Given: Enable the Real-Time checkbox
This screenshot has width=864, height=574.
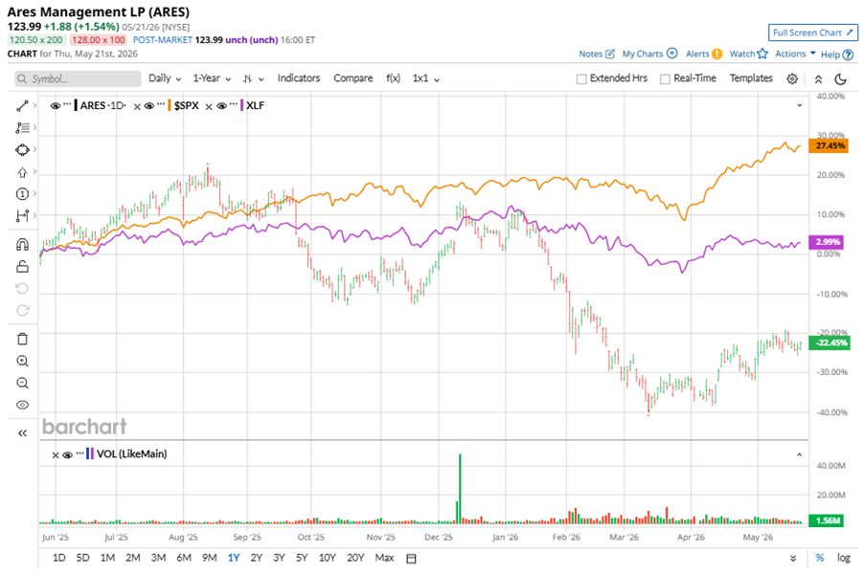Looking at the screenshot, I should point(665,78).
